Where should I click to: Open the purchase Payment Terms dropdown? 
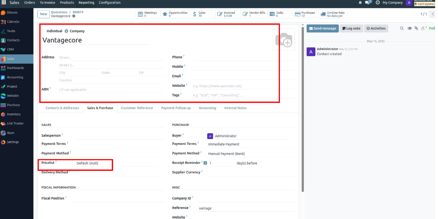tap(249, 144)
